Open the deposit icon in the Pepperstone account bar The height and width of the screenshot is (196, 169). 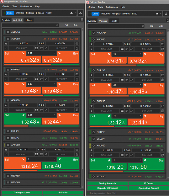(x=81, y=13)
